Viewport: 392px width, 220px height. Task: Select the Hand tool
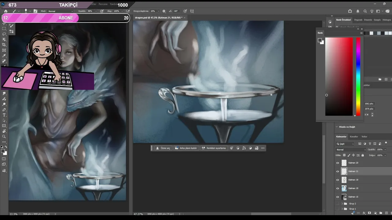(x=4, y=131)
